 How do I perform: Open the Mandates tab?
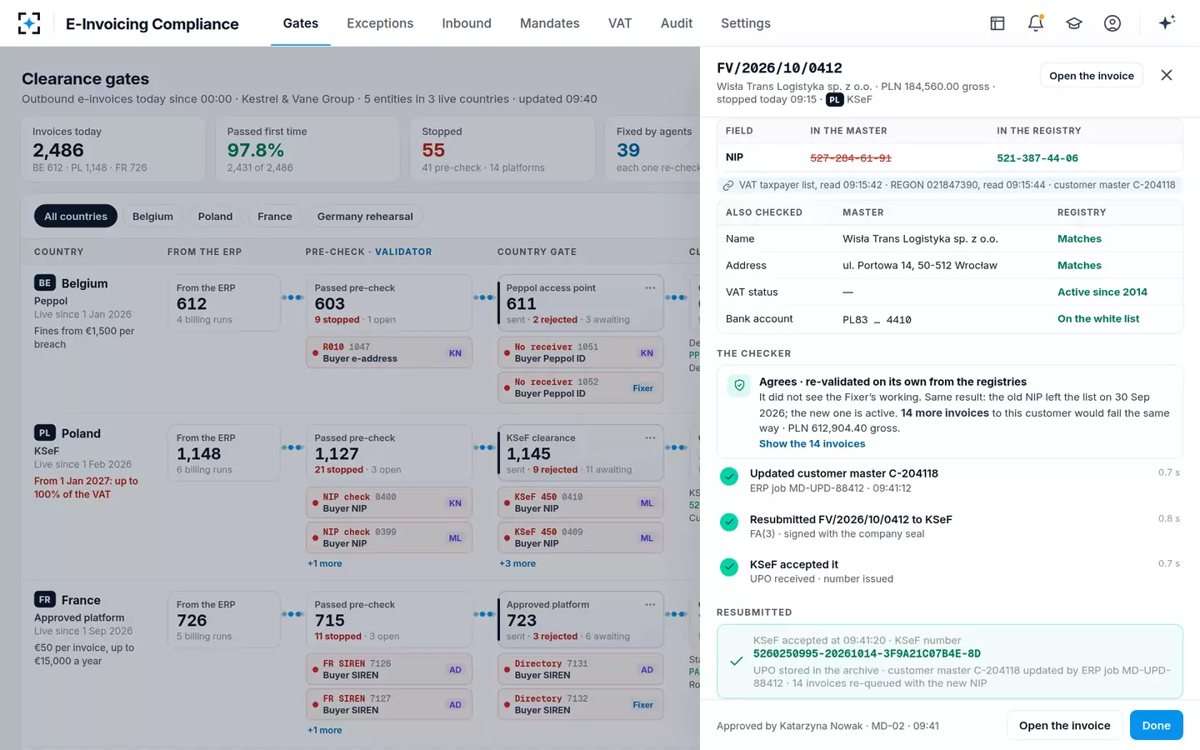(x=550, y=23)
